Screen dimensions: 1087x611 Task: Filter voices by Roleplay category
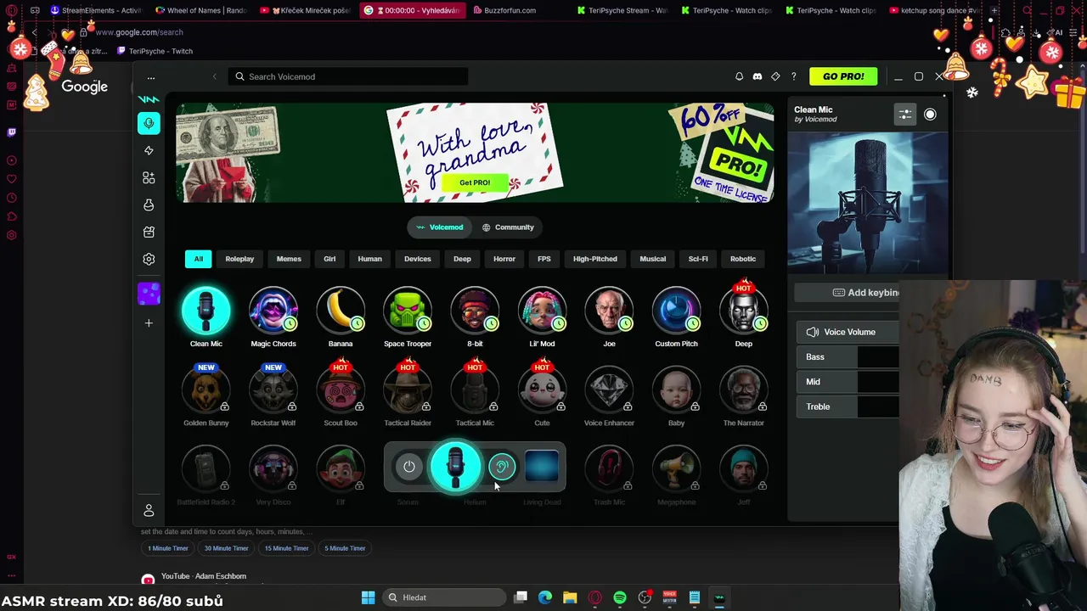(239, 259)
